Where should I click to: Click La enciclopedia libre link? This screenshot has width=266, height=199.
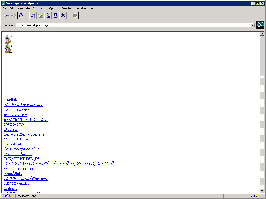click(21, 149)
